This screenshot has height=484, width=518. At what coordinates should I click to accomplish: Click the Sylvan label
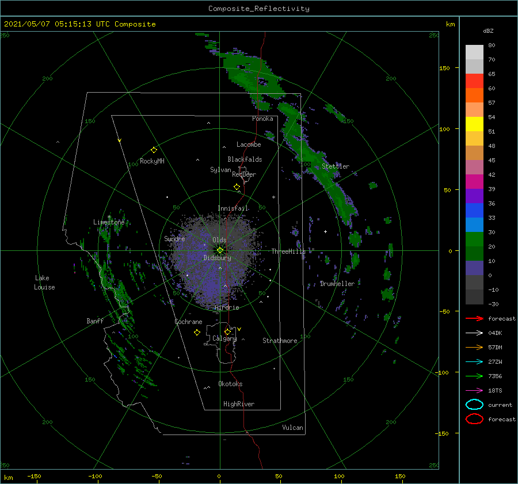point(220,170)
